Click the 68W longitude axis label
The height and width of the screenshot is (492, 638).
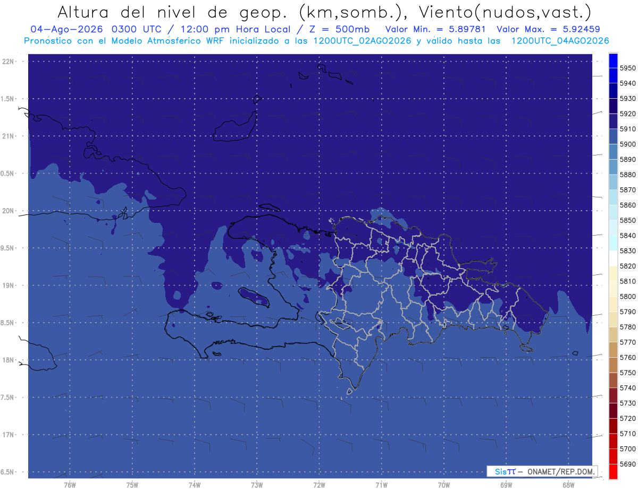pos(568,485)
